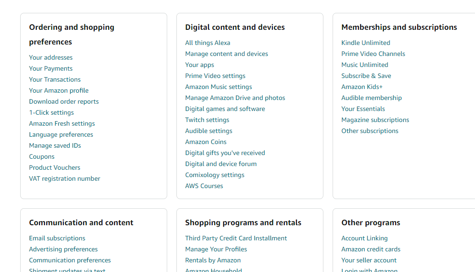The width and height of the screenshot is (475, 272).
Task: Select Third Party Credit Card Installment
Action: point(236,239)
